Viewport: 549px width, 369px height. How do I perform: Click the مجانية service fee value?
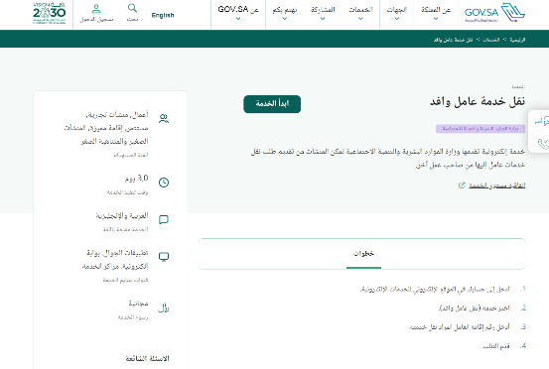pos(138,304)
